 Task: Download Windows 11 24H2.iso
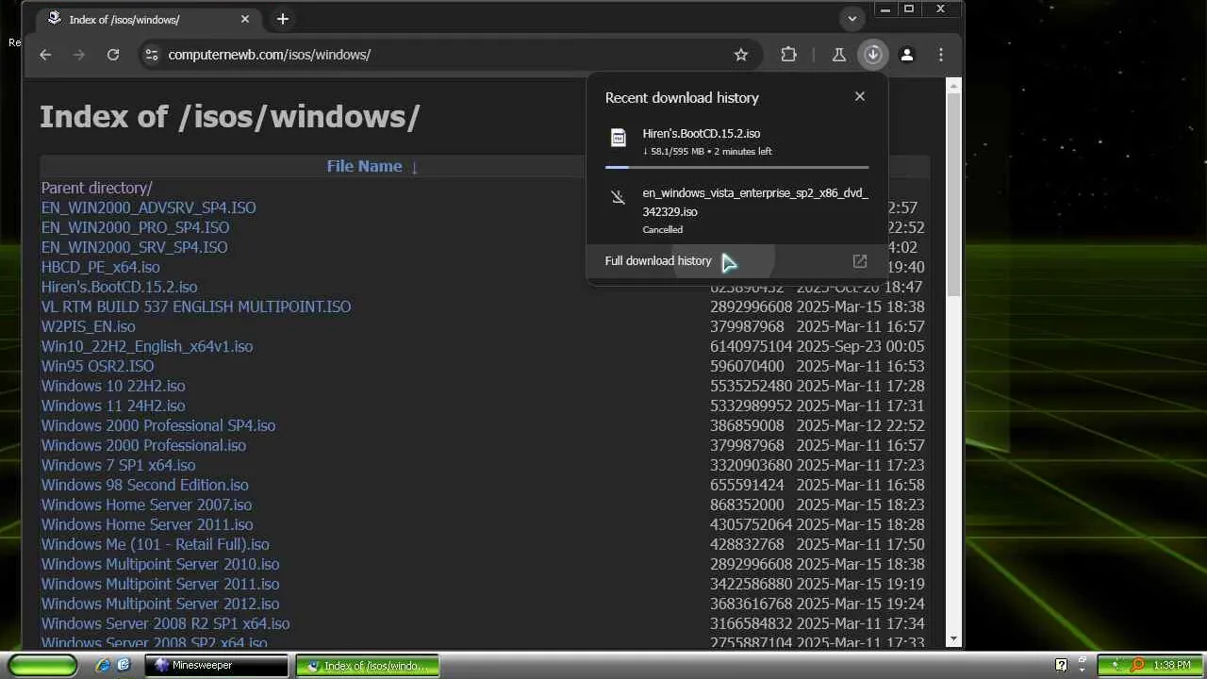coord(113,406)
